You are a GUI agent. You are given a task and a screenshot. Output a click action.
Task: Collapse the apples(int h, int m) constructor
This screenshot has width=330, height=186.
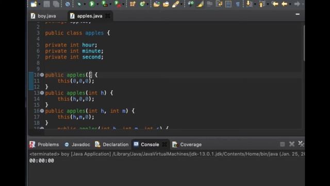[42, 111]
